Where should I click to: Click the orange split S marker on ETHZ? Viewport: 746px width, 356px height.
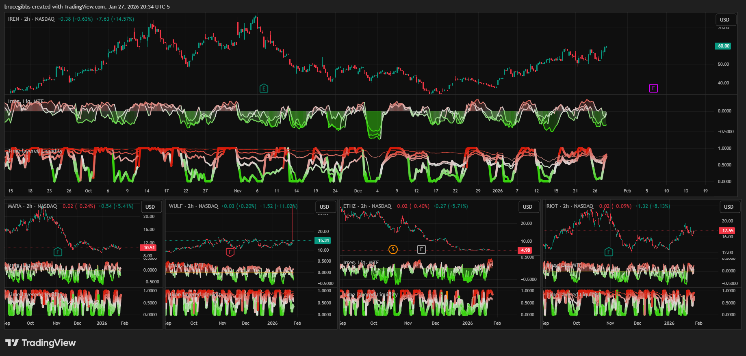point(393,249)
